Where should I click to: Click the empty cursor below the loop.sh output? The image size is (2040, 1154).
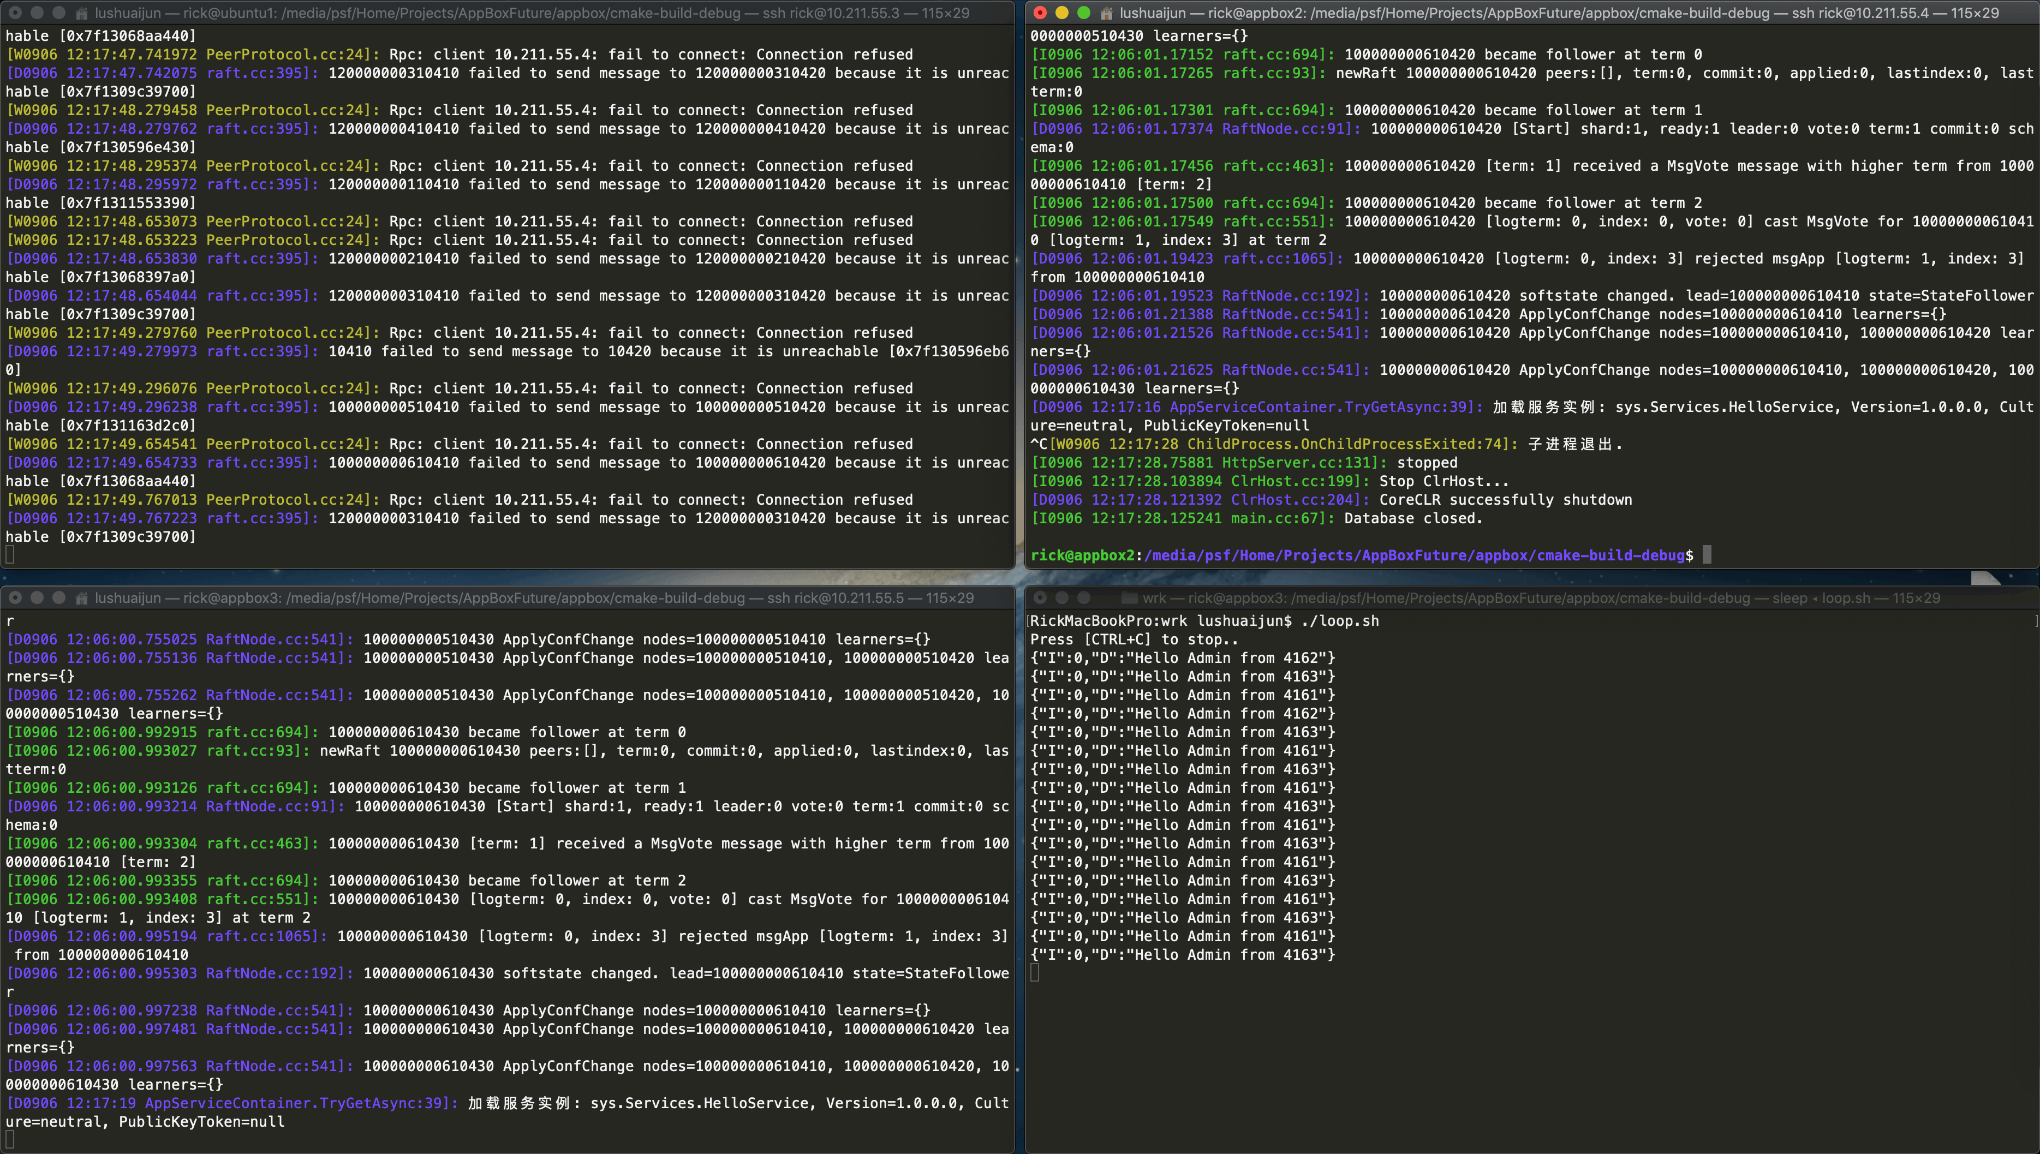click(x=1034, y=973)
